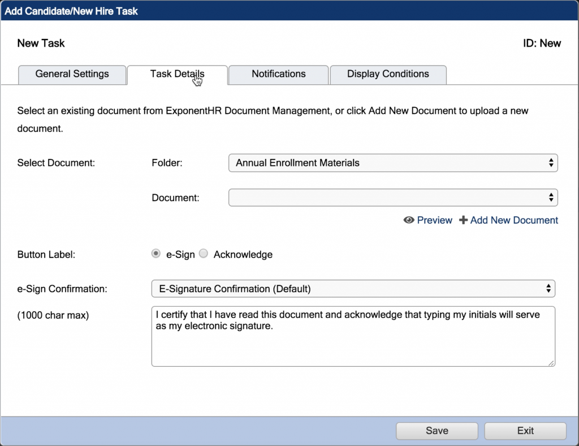Select the e-Sign radio button

[x=155, y=254]
